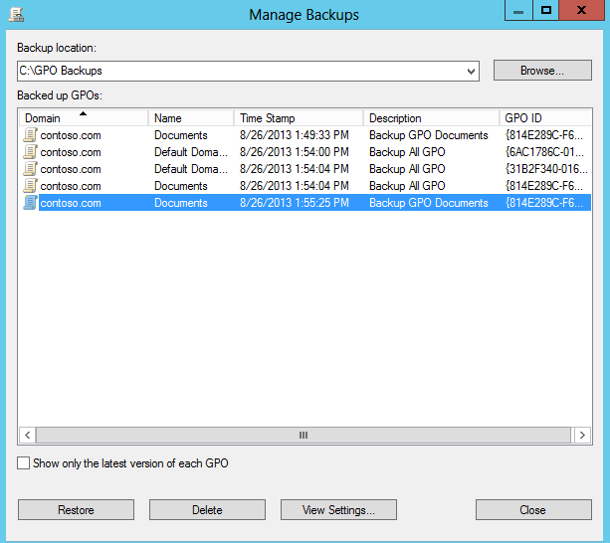Click icon of highlighted 1:55:25 PM backup
This screenshot has width=610, height=543.
tap(31, 203)
